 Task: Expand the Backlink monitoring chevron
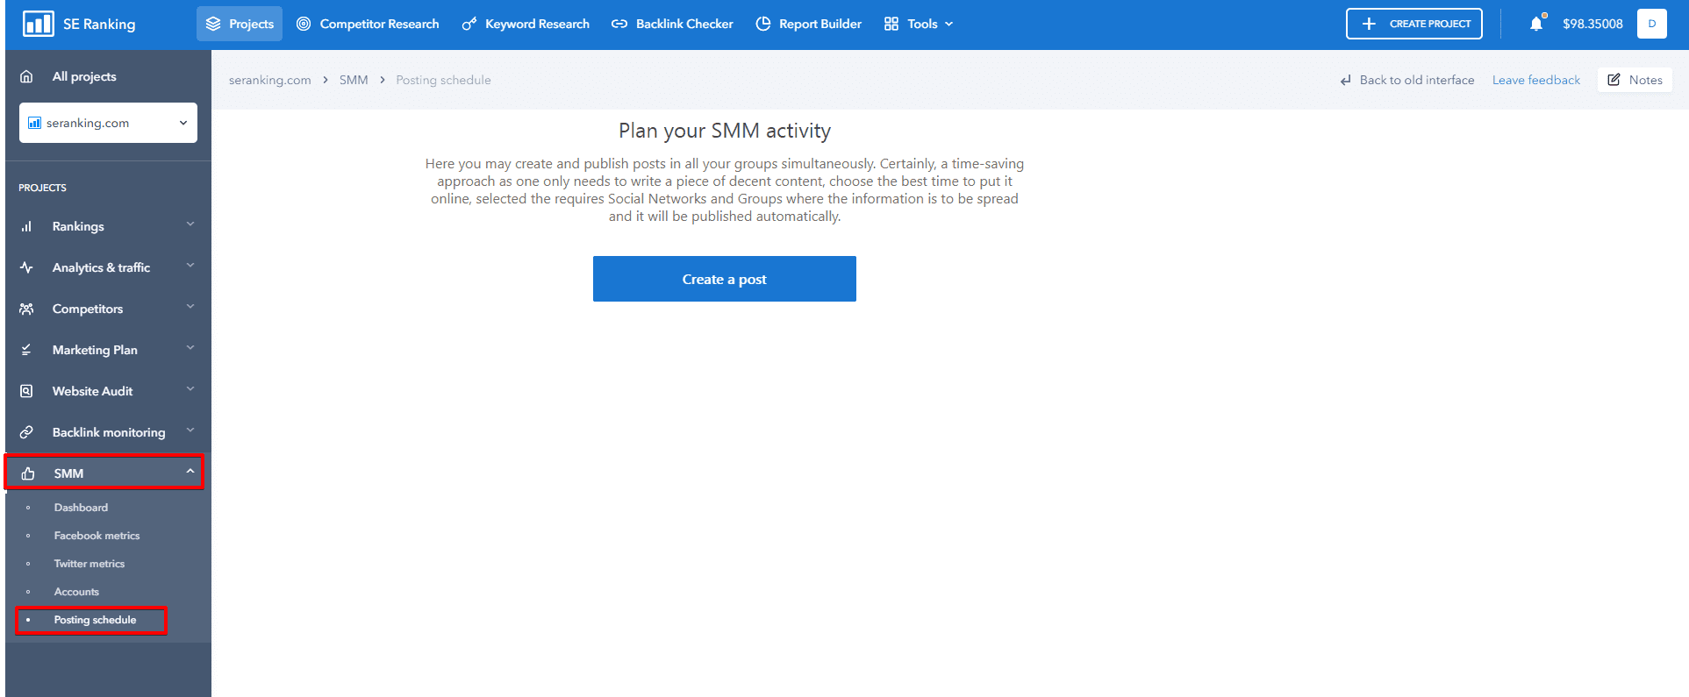[x=190, y=431]
